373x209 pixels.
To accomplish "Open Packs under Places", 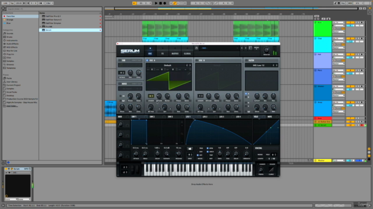I will point(9,78).
